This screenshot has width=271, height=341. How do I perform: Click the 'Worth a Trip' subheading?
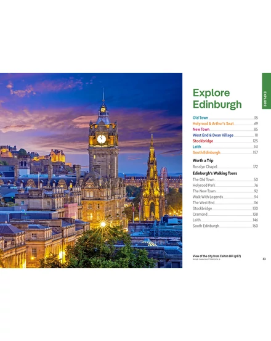203,160
